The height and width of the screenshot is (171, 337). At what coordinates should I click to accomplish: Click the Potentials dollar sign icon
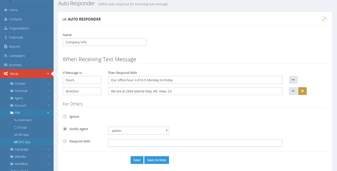coord(6,37)
